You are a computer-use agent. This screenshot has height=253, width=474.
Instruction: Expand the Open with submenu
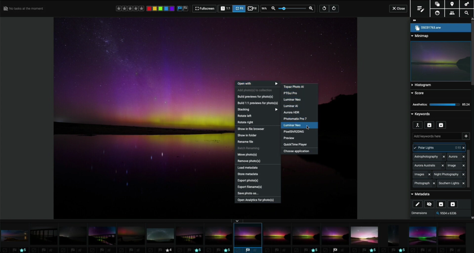coord(257,83)
